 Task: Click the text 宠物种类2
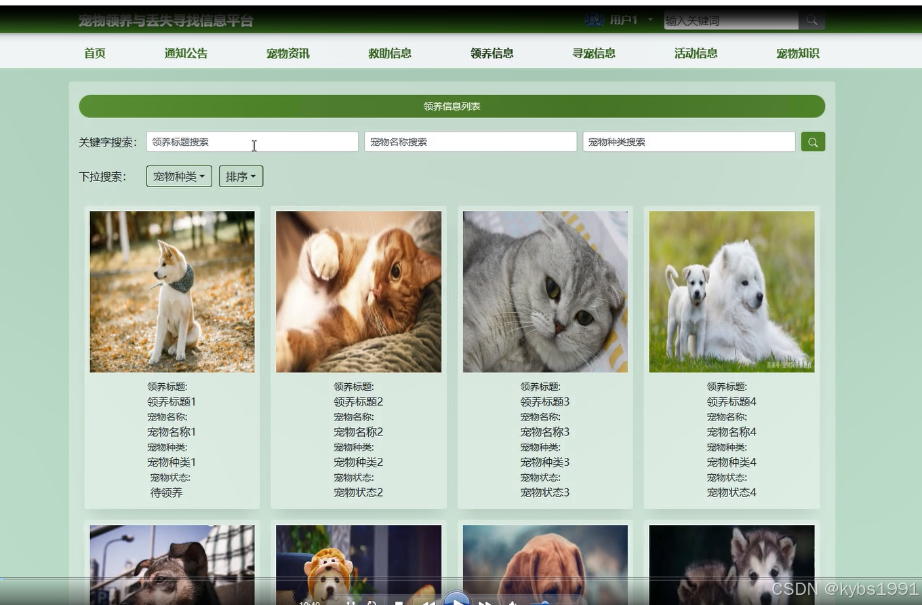click(x=359, y=463)
